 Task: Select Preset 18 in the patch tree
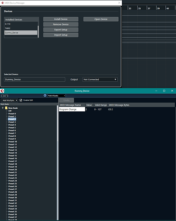click(x=13, y=164)
